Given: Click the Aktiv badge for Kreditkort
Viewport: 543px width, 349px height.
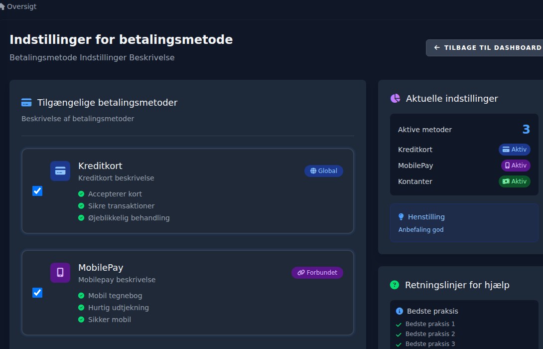Looking at the screenshot, I should [x=514, y=150].
